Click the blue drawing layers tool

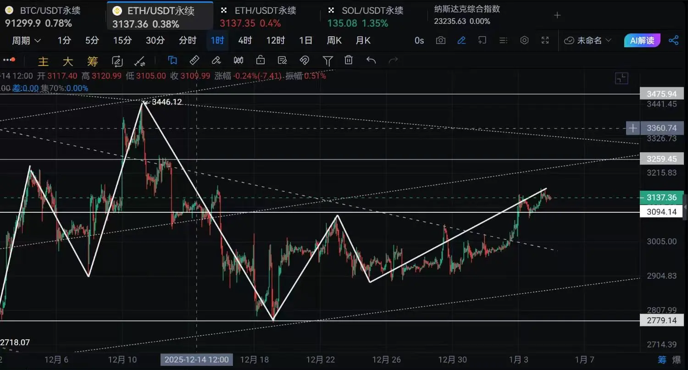click(172, 60)
